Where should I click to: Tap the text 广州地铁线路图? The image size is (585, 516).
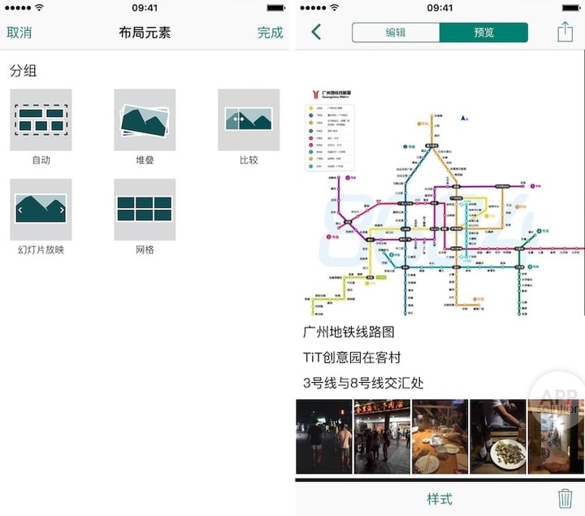coord(349,332)
